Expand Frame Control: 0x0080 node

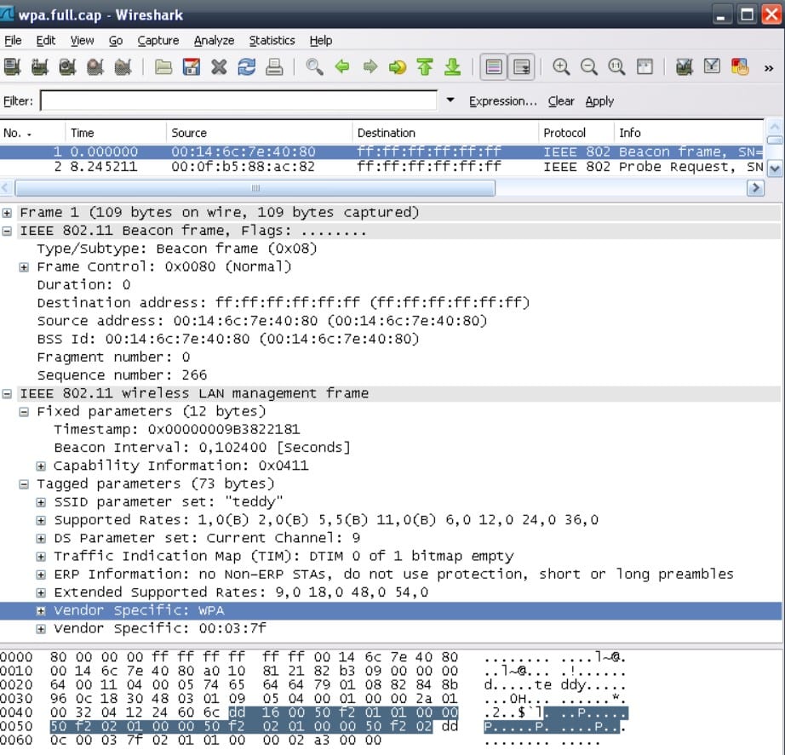pos(24,267)
